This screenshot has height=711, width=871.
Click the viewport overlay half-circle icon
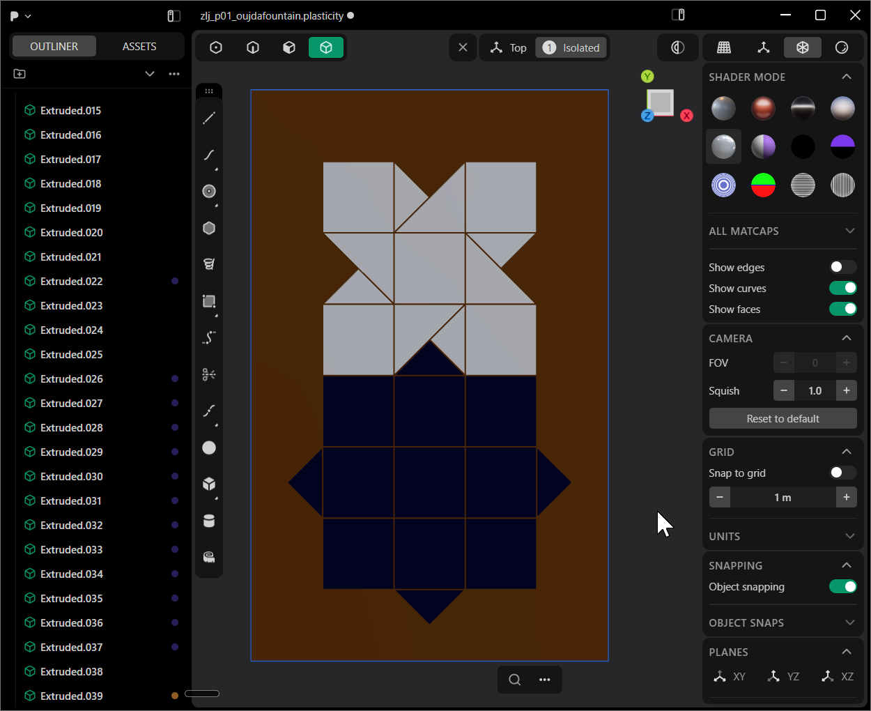678,47
